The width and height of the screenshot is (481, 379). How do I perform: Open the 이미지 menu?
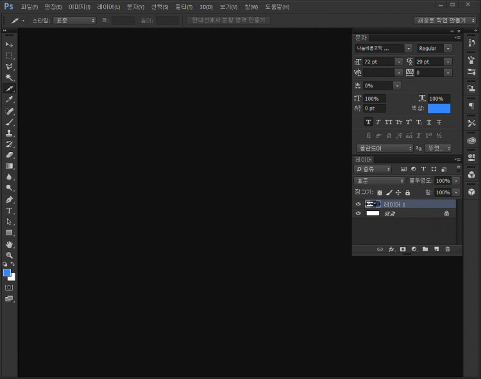(80, 6)
